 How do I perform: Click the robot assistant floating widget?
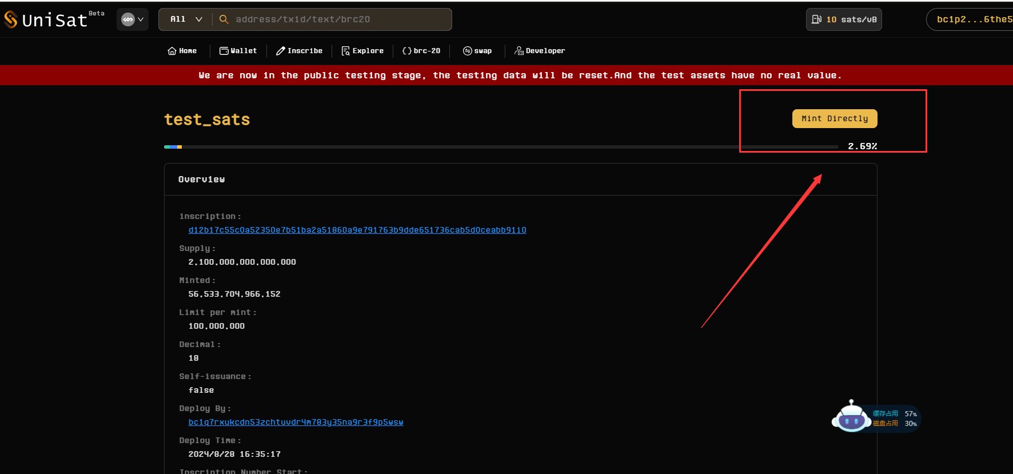pyautogui.click(x=875, y=417)
